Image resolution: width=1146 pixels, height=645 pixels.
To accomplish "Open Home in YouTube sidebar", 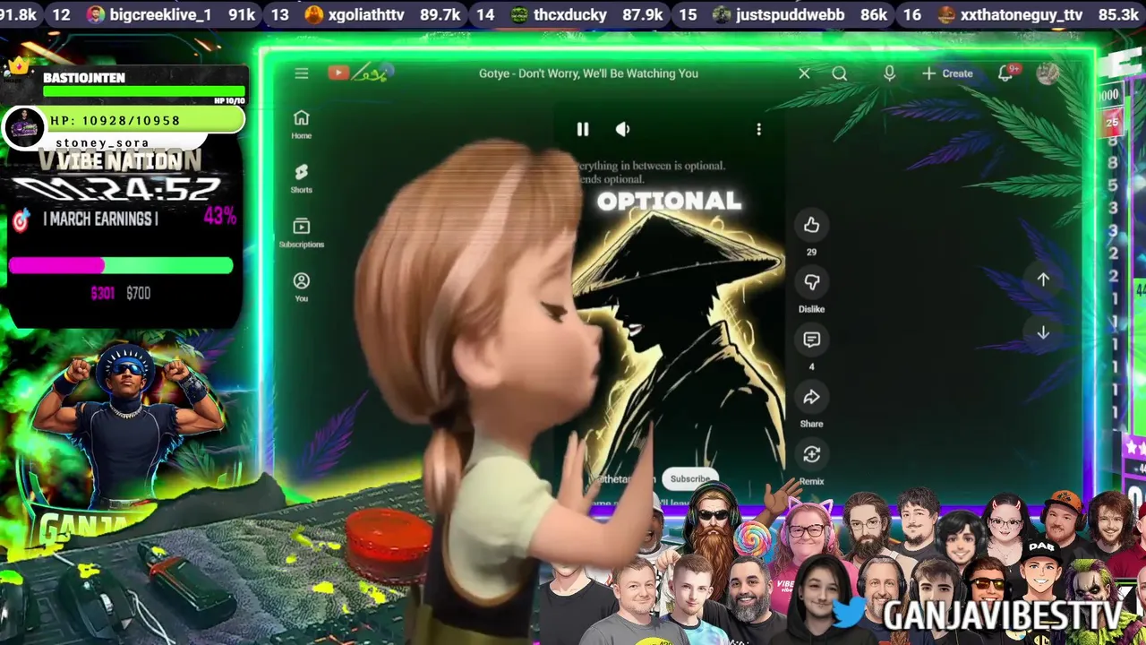I will point(302,125).
